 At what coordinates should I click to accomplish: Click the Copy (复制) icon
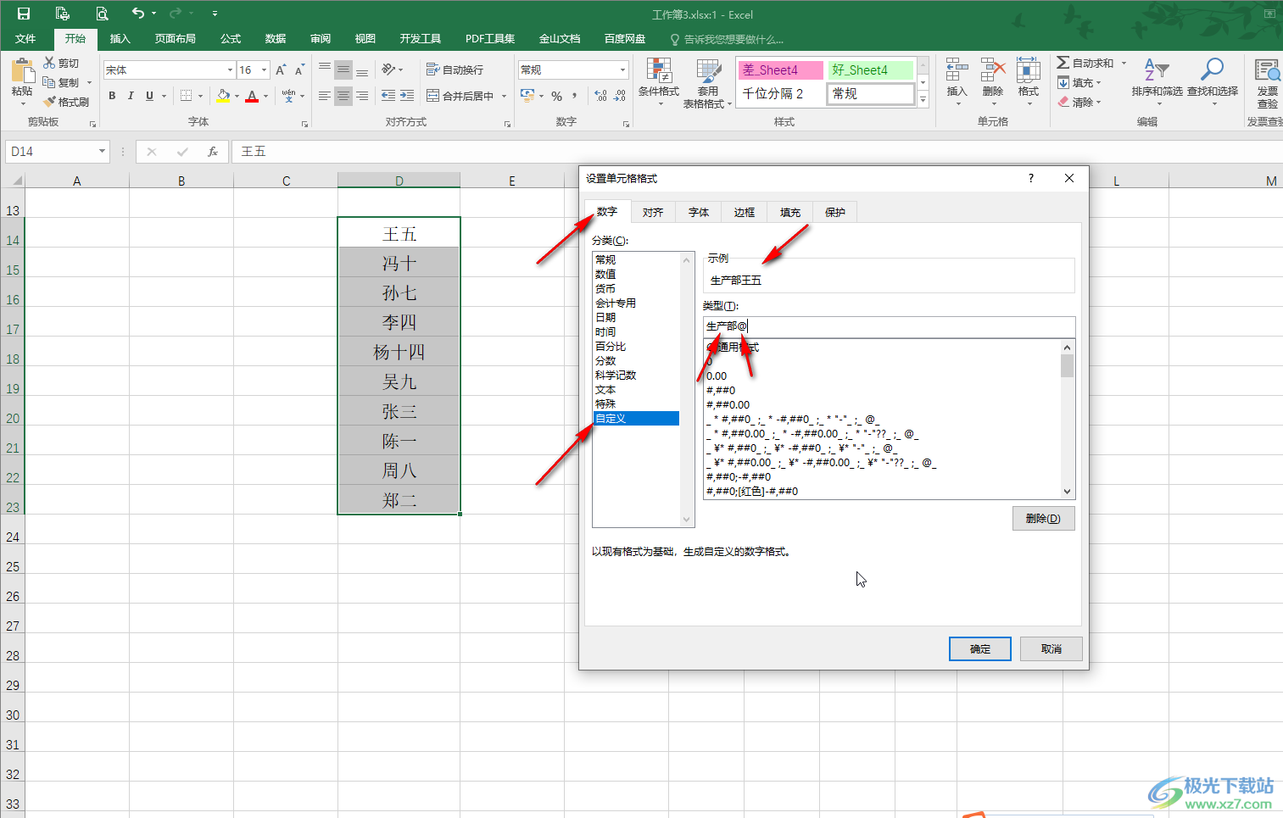pos(50,82)
